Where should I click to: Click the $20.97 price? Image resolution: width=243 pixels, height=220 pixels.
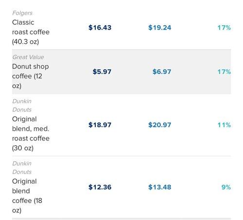(x=159, y=125)
